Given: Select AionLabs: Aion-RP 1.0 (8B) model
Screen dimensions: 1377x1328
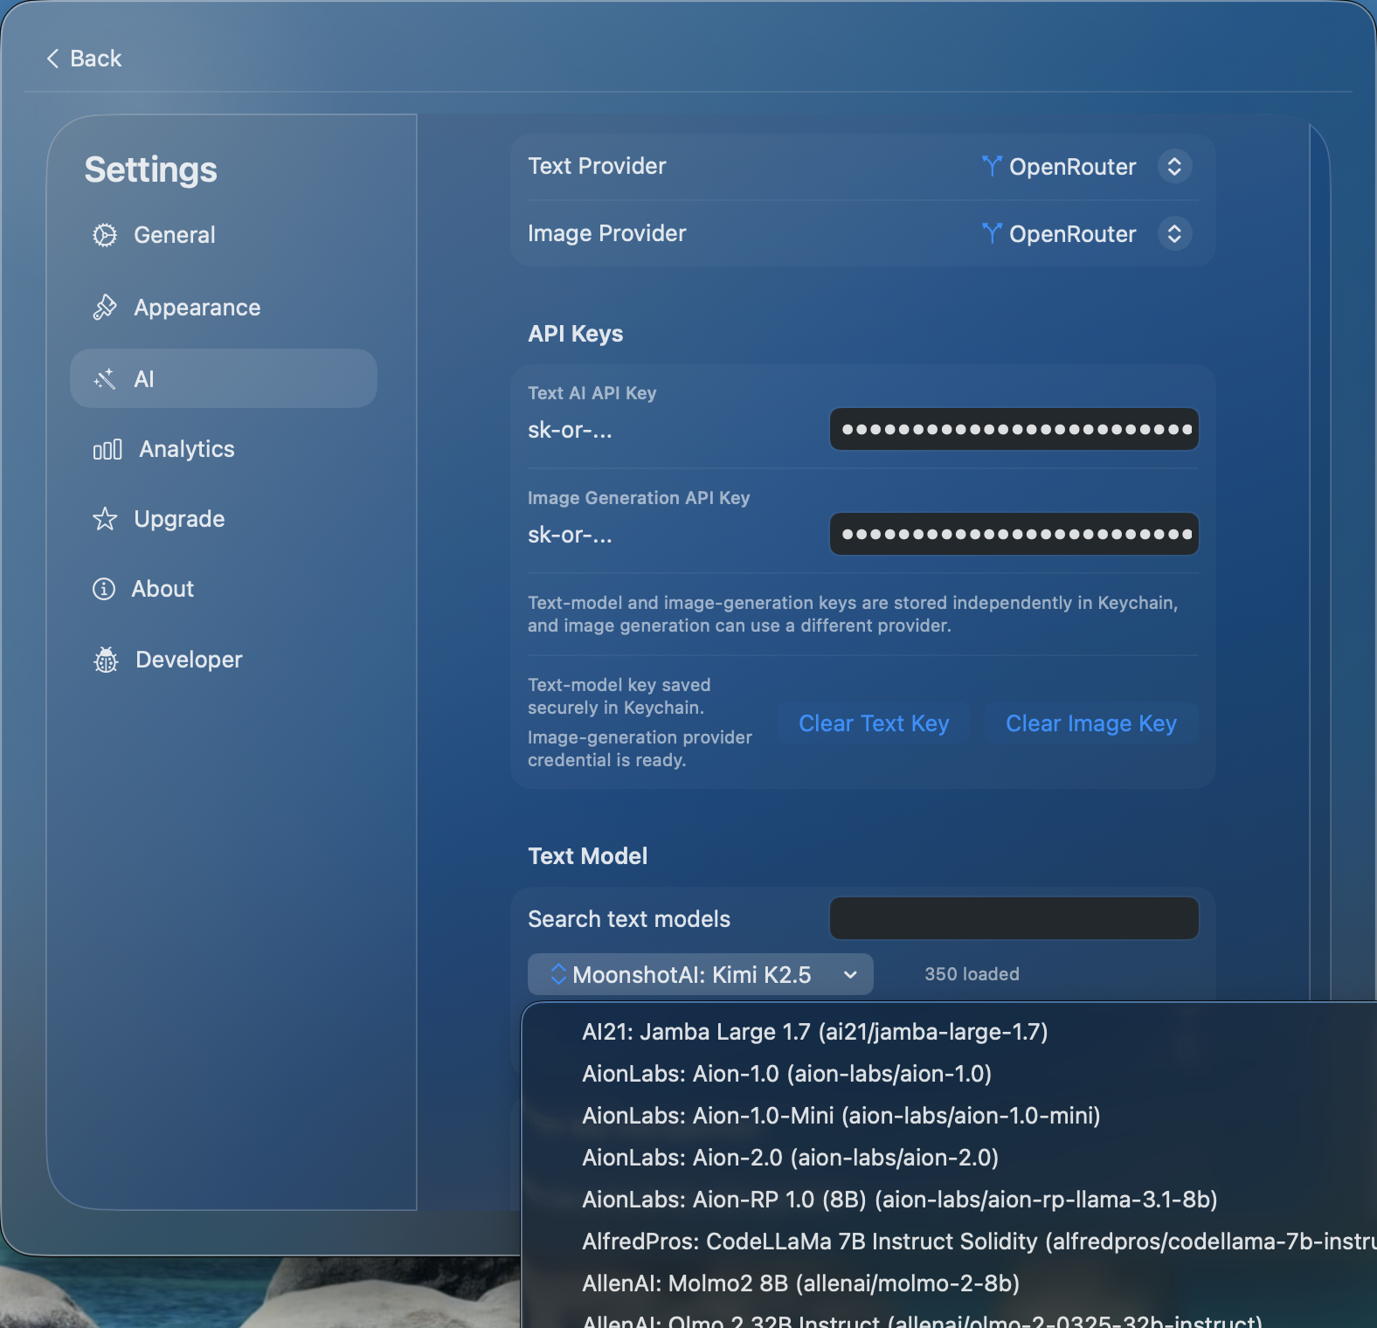Looking at the screenshot, I should 900,1200.
